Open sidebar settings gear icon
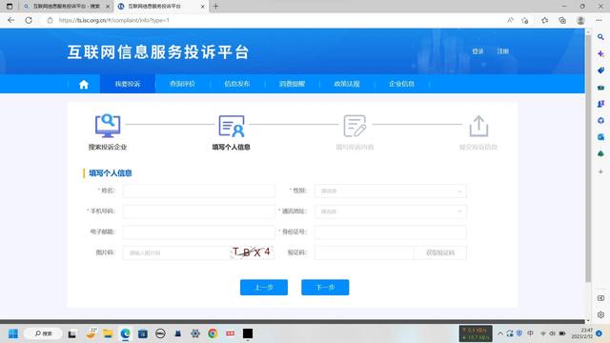The width and height of the screenshot is (610, 343). point(600,314)
